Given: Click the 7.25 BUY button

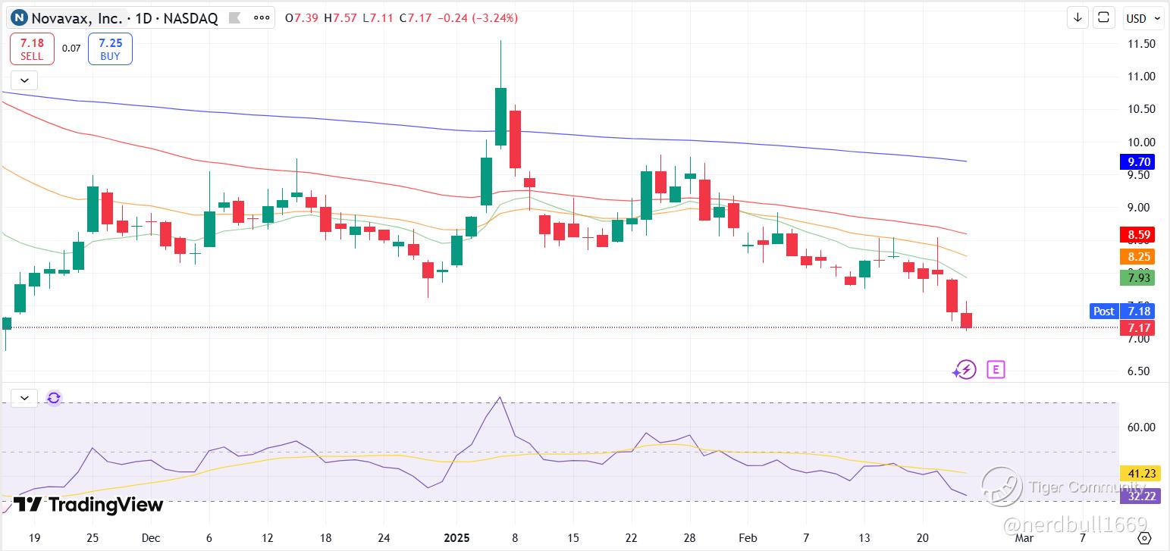Looking at the screenshot, I should click(110, 49).
